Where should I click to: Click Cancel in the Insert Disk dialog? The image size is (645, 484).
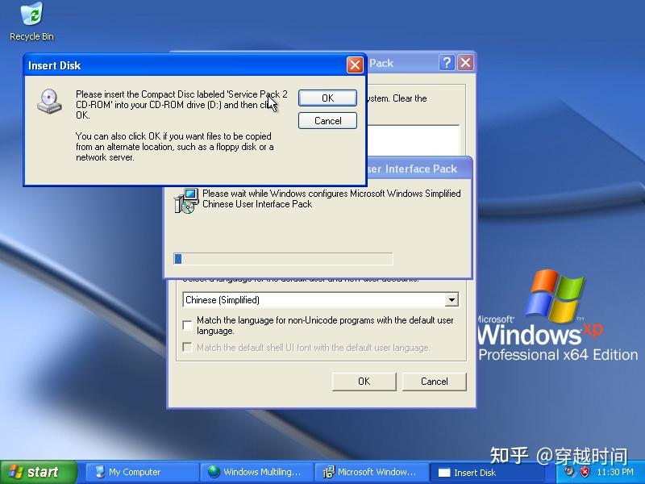[327, 120]
